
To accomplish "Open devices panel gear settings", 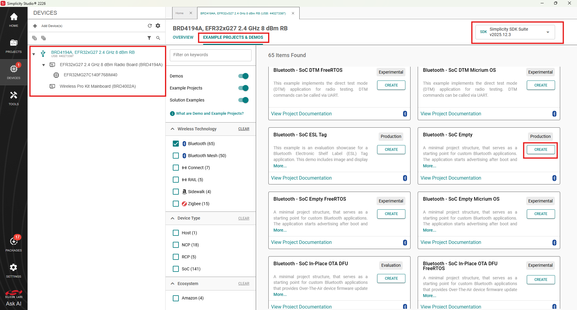I will [158, 26].
